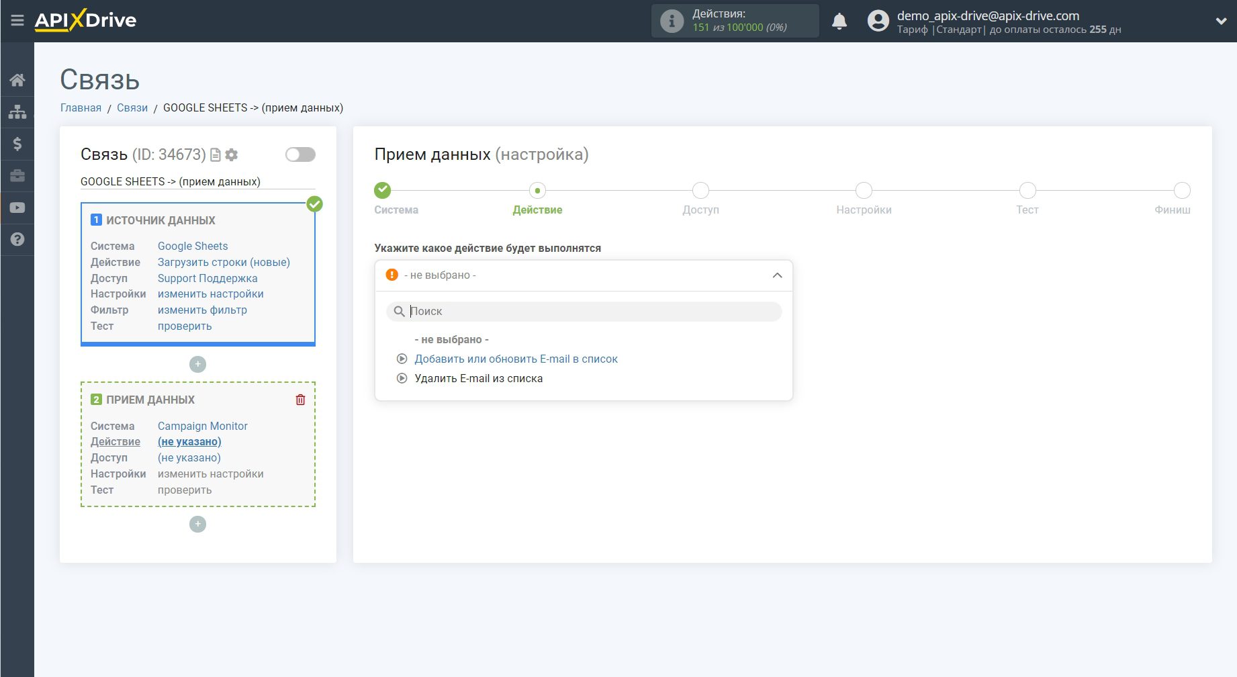The image size is (1237, 677).
Task: Click Загрузить строки (новые) action link
Action: tap(224, 263)
